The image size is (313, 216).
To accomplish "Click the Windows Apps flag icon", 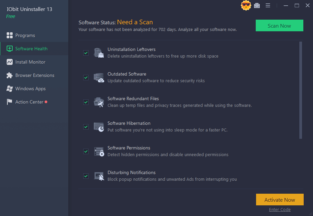I will click(x=9, y=89).
